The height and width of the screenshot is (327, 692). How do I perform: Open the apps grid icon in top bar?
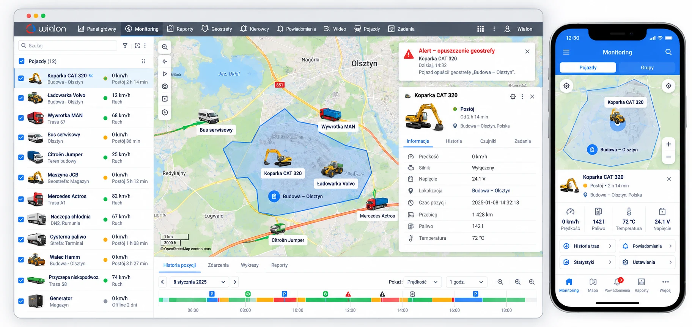tap(480, 29)
